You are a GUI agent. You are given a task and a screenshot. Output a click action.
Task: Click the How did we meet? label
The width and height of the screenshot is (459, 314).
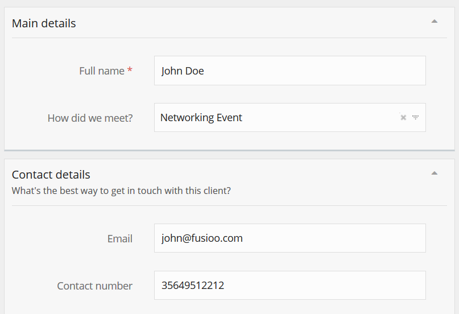pyautogui.click(x=90, y=118)
